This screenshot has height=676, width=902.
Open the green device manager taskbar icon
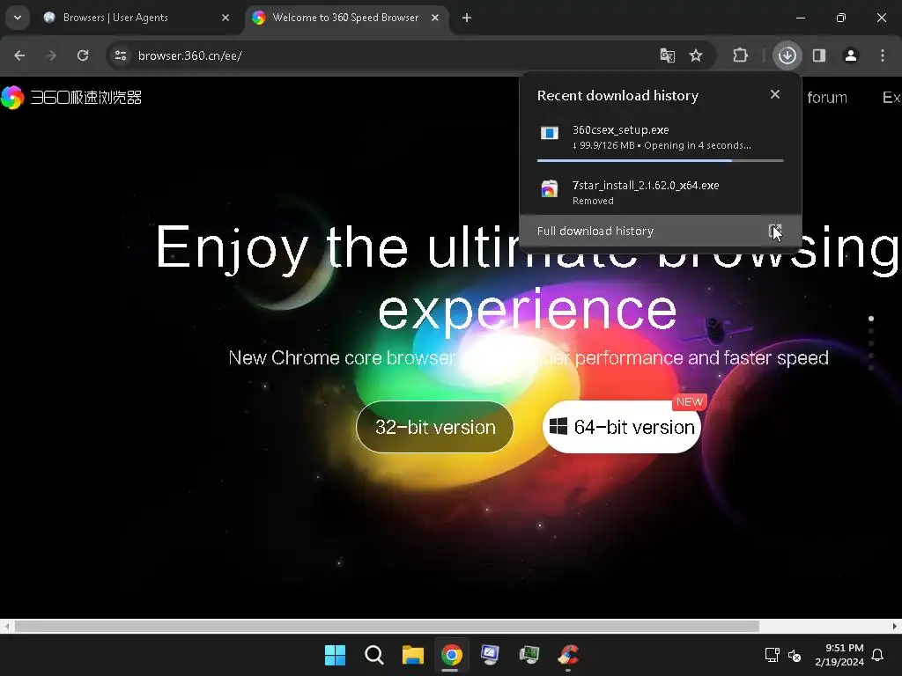click(529, 655)
